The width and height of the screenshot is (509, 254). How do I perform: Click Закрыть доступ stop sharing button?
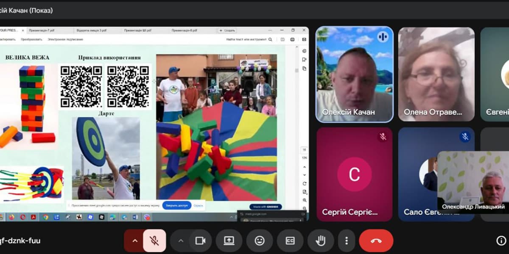point(177,205)
